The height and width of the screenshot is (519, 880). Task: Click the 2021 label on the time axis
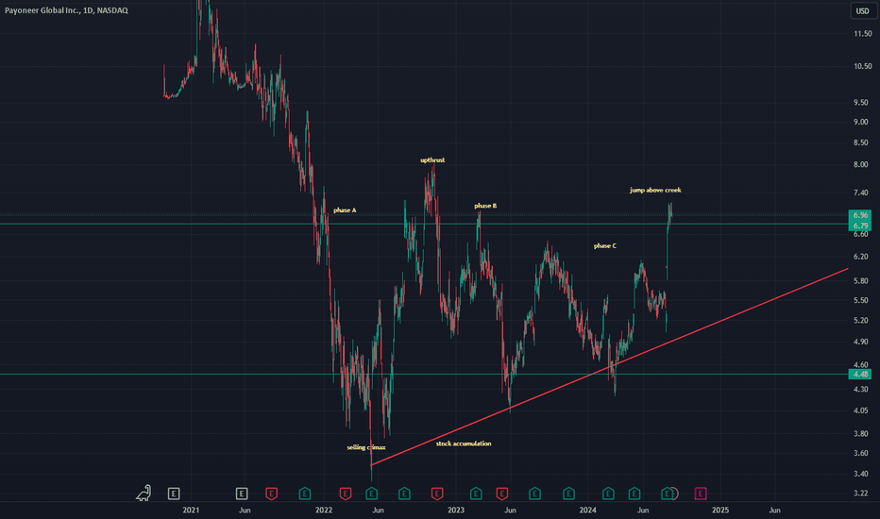(x=191, y=510)
